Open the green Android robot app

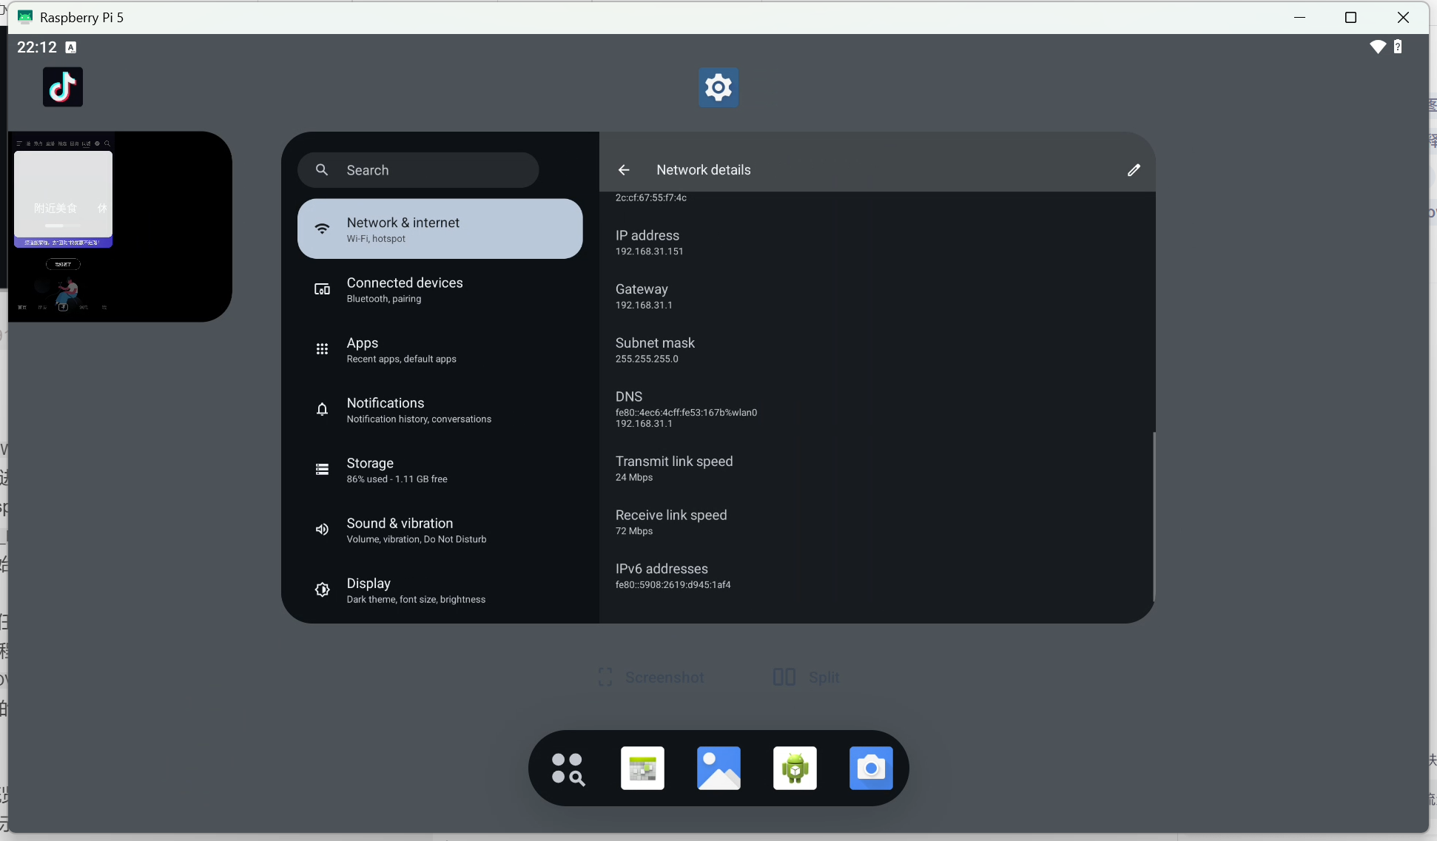pyautogui.click(x=795, y=769)
